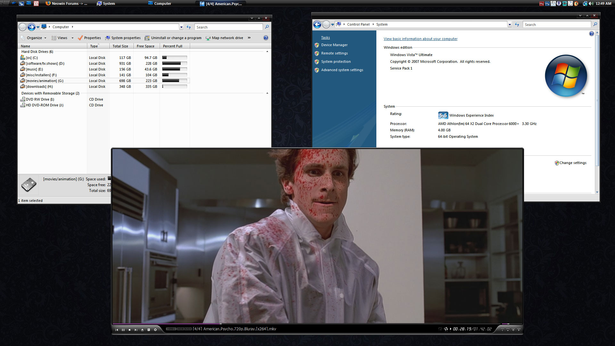Viewport: 615px width, 346px height.
Task: Collapse the Hard Disk Drives group
Action: tap(267, 52)
